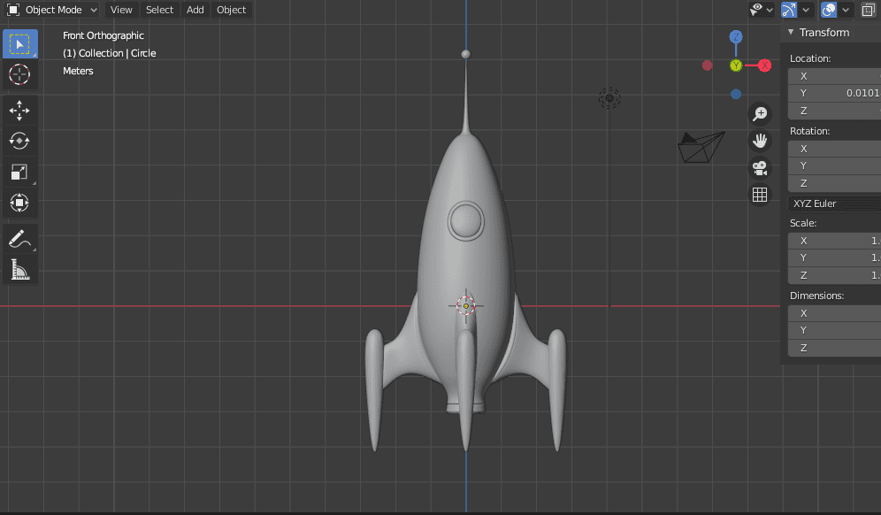Click the pan hand icon

coord(760,140)
